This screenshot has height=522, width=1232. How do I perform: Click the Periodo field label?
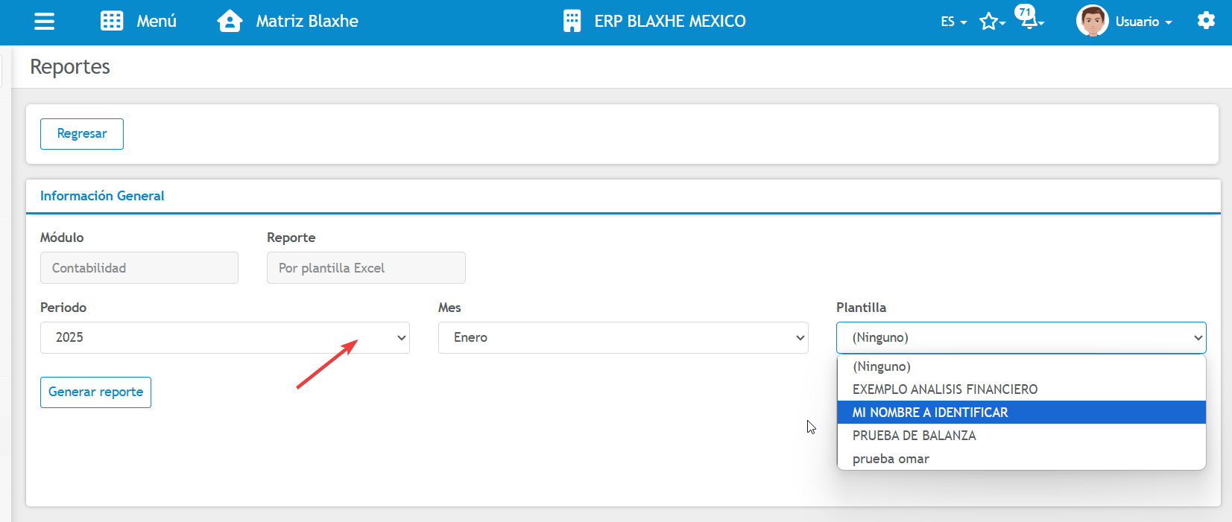tap(63, 308)
